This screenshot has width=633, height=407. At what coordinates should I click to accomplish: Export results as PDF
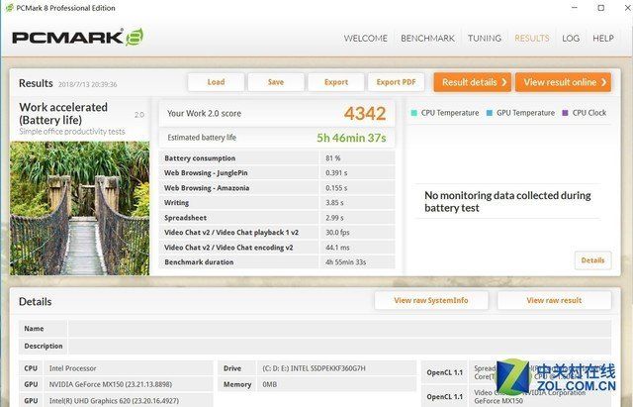pyautogui.click(x=396, y=82)
